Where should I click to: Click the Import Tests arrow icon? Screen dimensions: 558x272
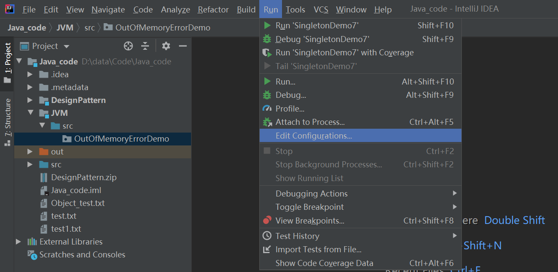(x=267, y=249)
